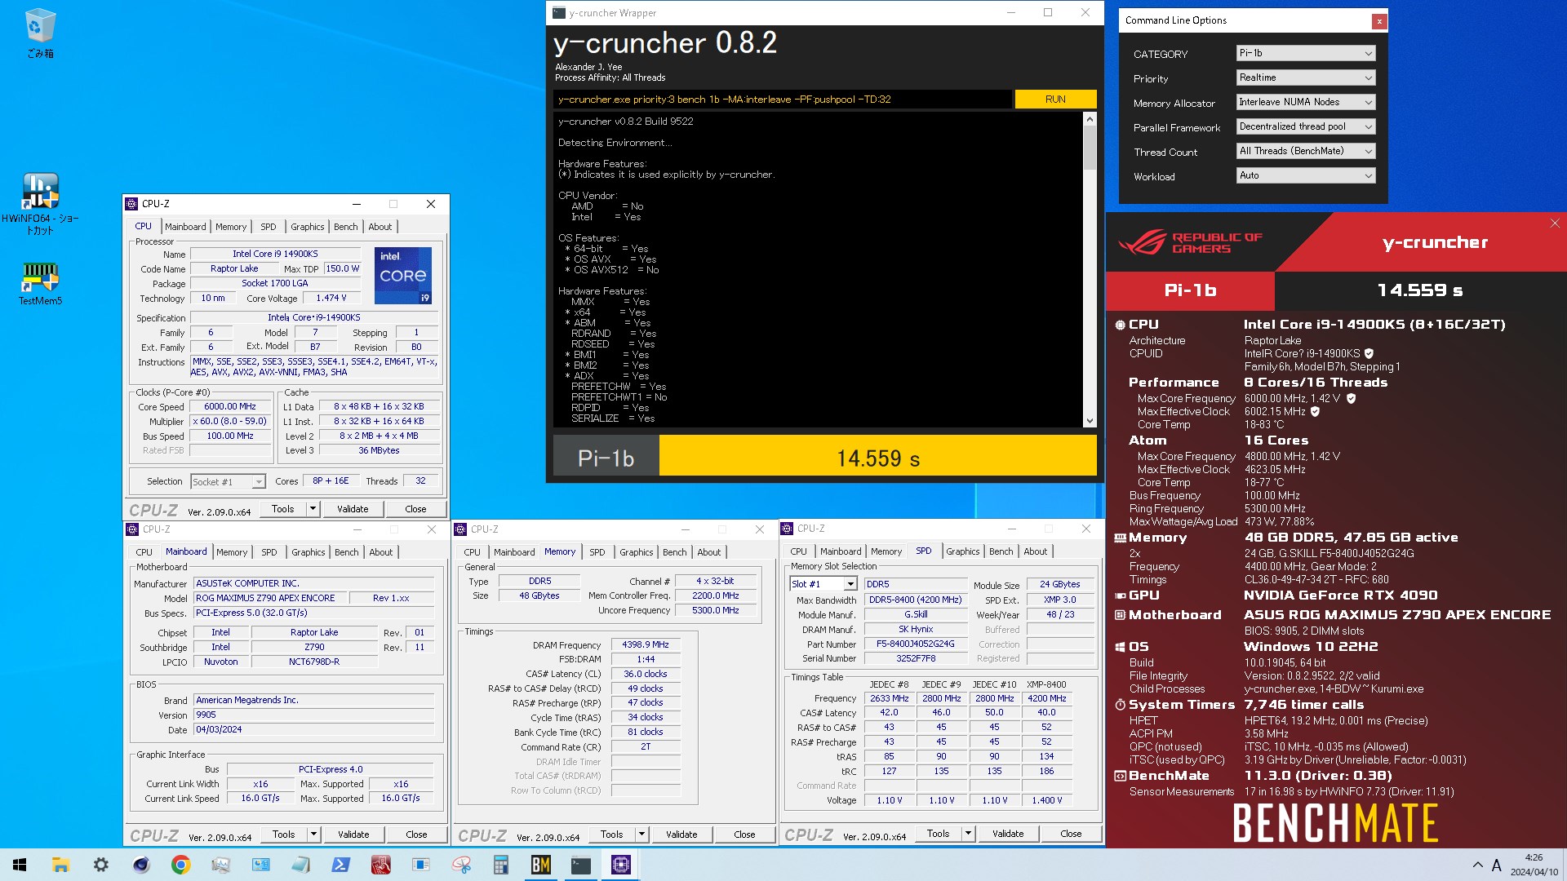The image size is (1567, 881).
Task: Expand the Tools arrow in CPU-Z CPU window
Action: pyautogui.click(x=313, y=508)
